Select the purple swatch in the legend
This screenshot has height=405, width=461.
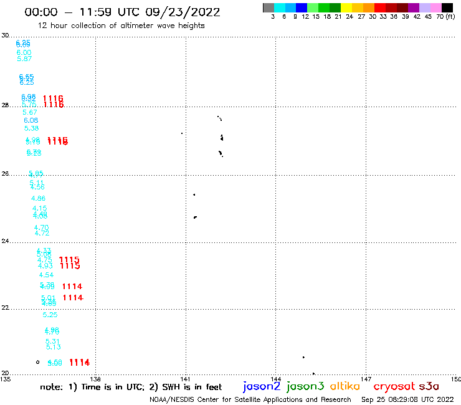coord(414,7)
